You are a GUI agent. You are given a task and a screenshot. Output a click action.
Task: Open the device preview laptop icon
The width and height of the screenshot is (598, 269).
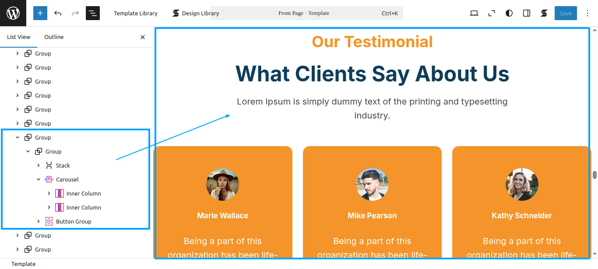pyautogui.click(x=474, y=13)
